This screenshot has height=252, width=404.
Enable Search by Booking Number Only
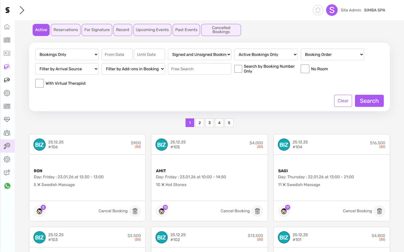pos(238,69)
